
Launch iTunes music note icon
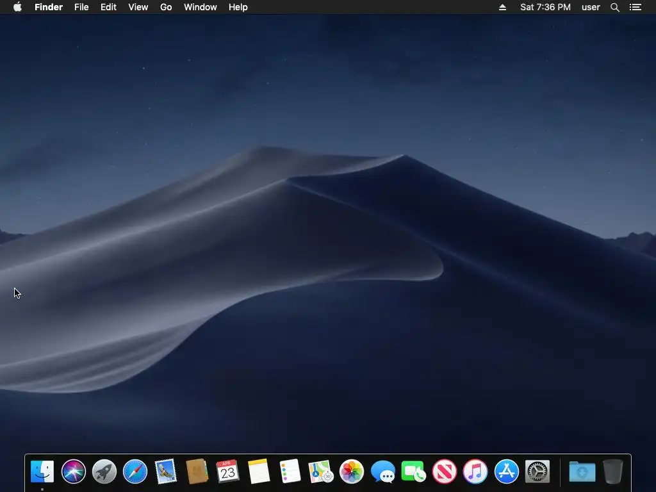(x=475, y=471)
